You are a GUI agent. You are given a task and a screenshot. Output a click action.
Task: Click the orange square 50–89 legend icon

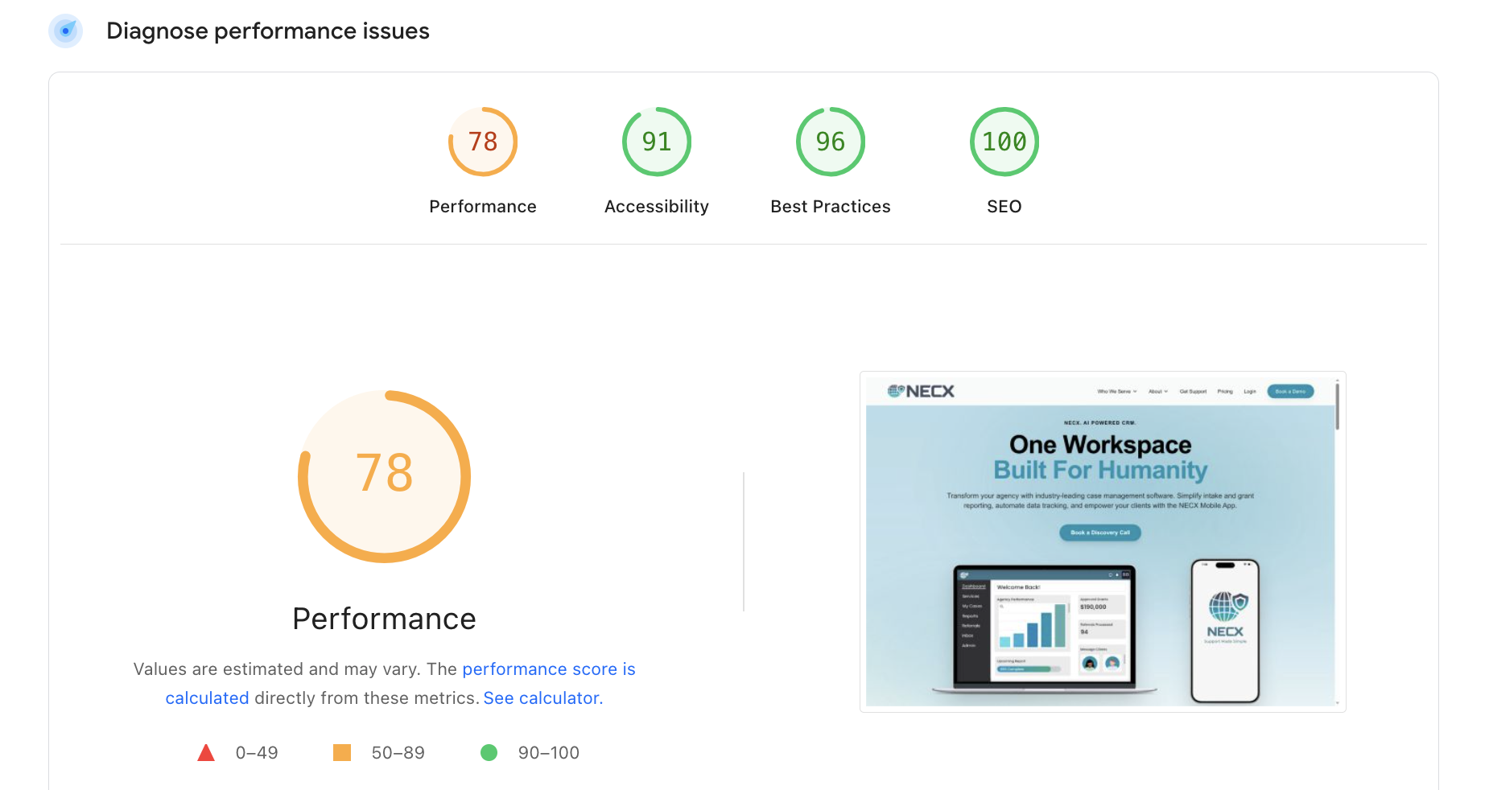[x=342, y=753]
